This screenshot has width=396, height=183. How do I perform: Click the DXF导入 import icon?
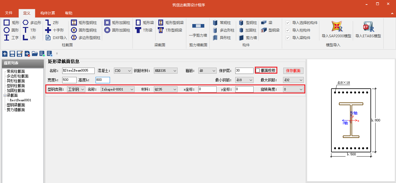click(x=48, y=38)
